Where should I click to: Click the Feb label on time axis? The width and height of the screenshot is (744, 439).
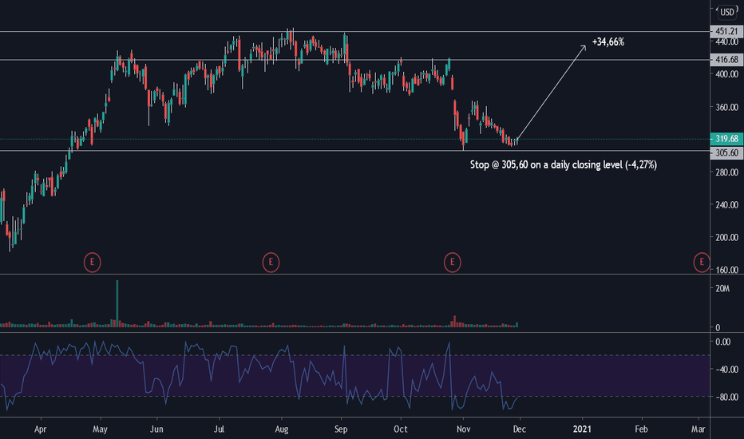(x=641, y=429)
